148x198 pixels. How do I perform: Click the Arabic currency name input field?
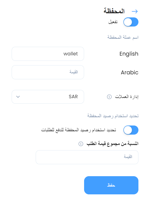[x=48, y=72]
